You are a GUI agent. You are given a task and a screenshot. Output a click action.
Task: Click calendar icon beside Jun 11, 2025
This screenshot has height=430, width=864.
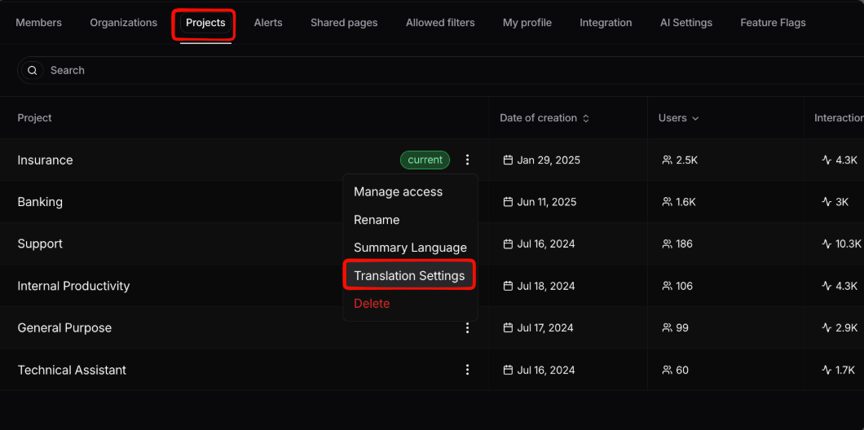(508, 202)
